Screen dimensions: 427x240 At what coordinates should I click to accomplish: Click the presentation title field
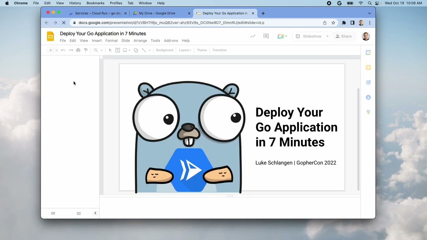coord(103,34)
